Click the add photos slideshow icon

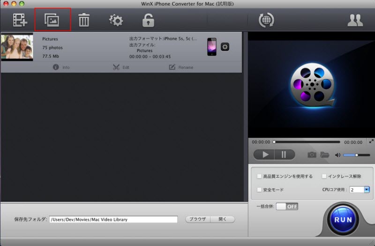click(52, 20)
